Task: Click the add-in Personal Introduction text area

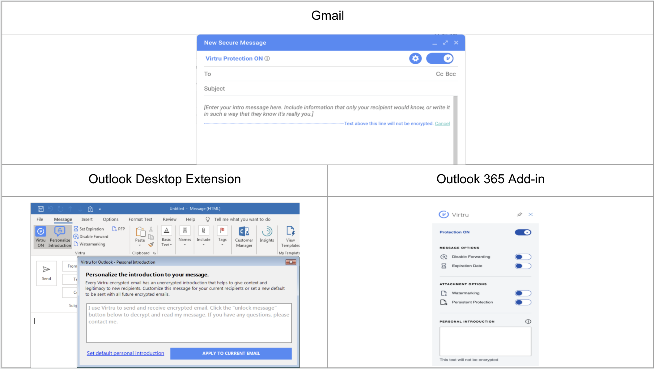Action: pos(485,341)
